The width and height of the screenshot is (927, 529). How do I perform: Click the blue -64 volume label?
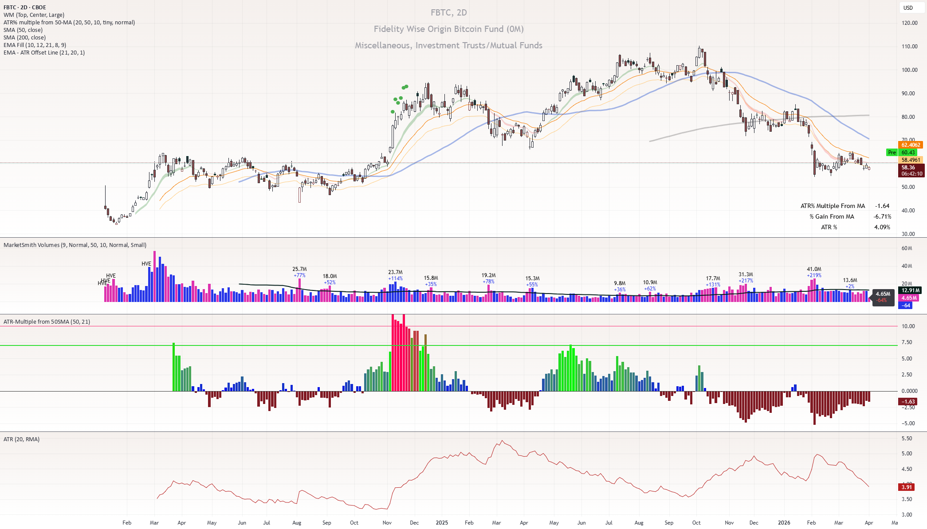point(906,306)
